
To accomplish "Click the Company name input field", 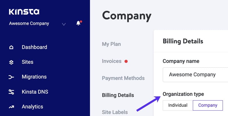I will pyautogui.click(x=195, y=75).
